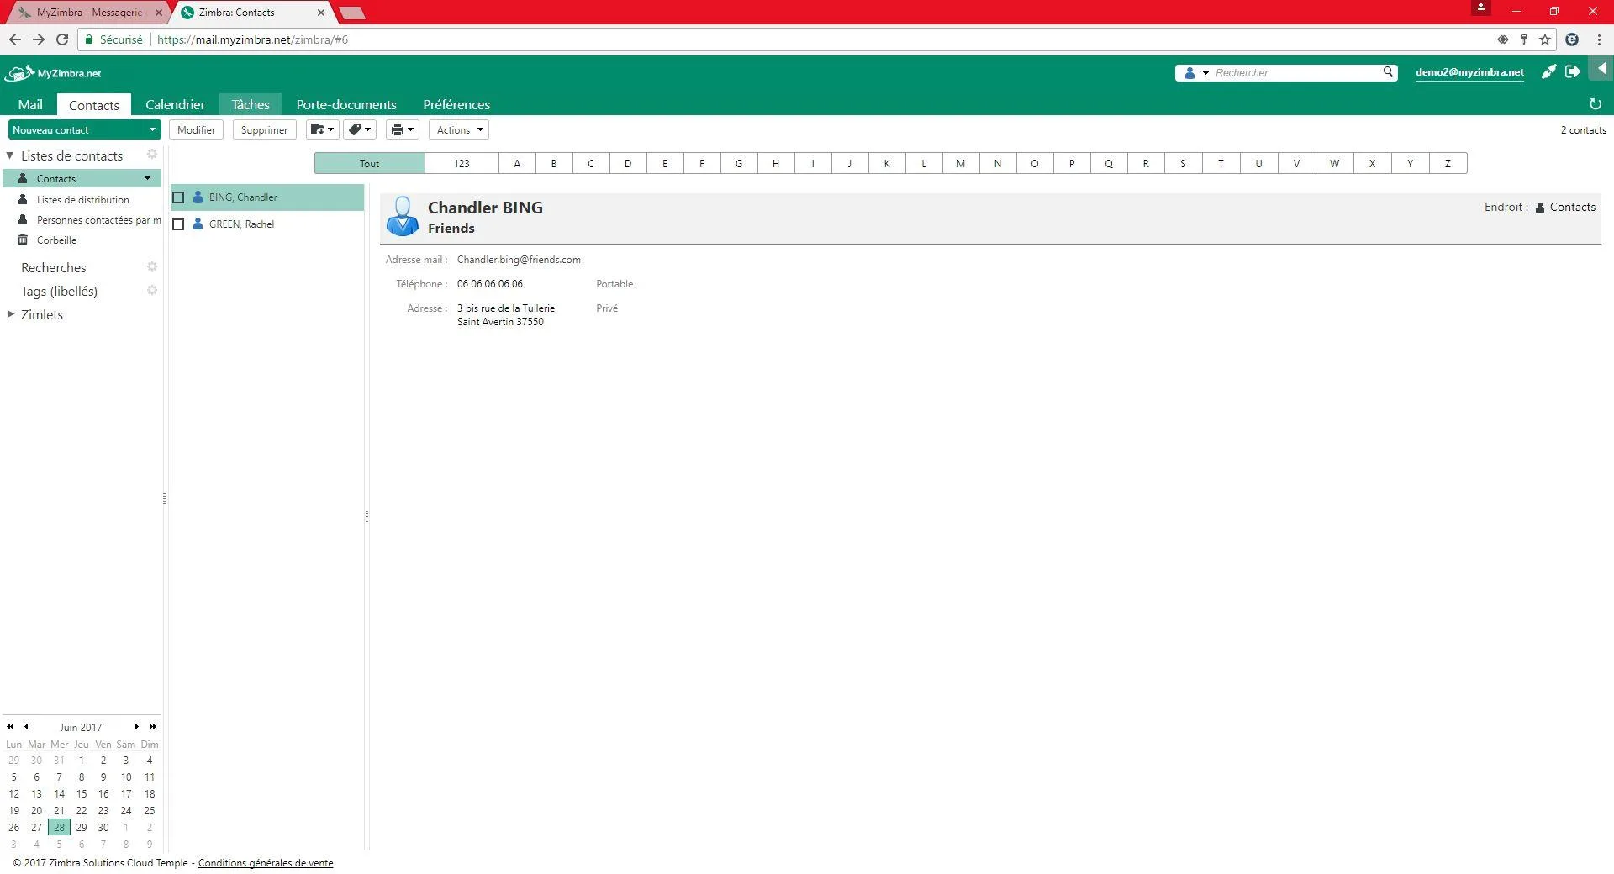Screen dimensions: 1614x874
Task: Bookmark this page with star icon
Action: point(1545,39)
